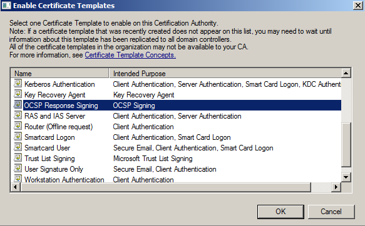Screen dimensions: 365x226
Task: Click the Kerberos Authentication template icon
Action: click(x=18, y=84)
